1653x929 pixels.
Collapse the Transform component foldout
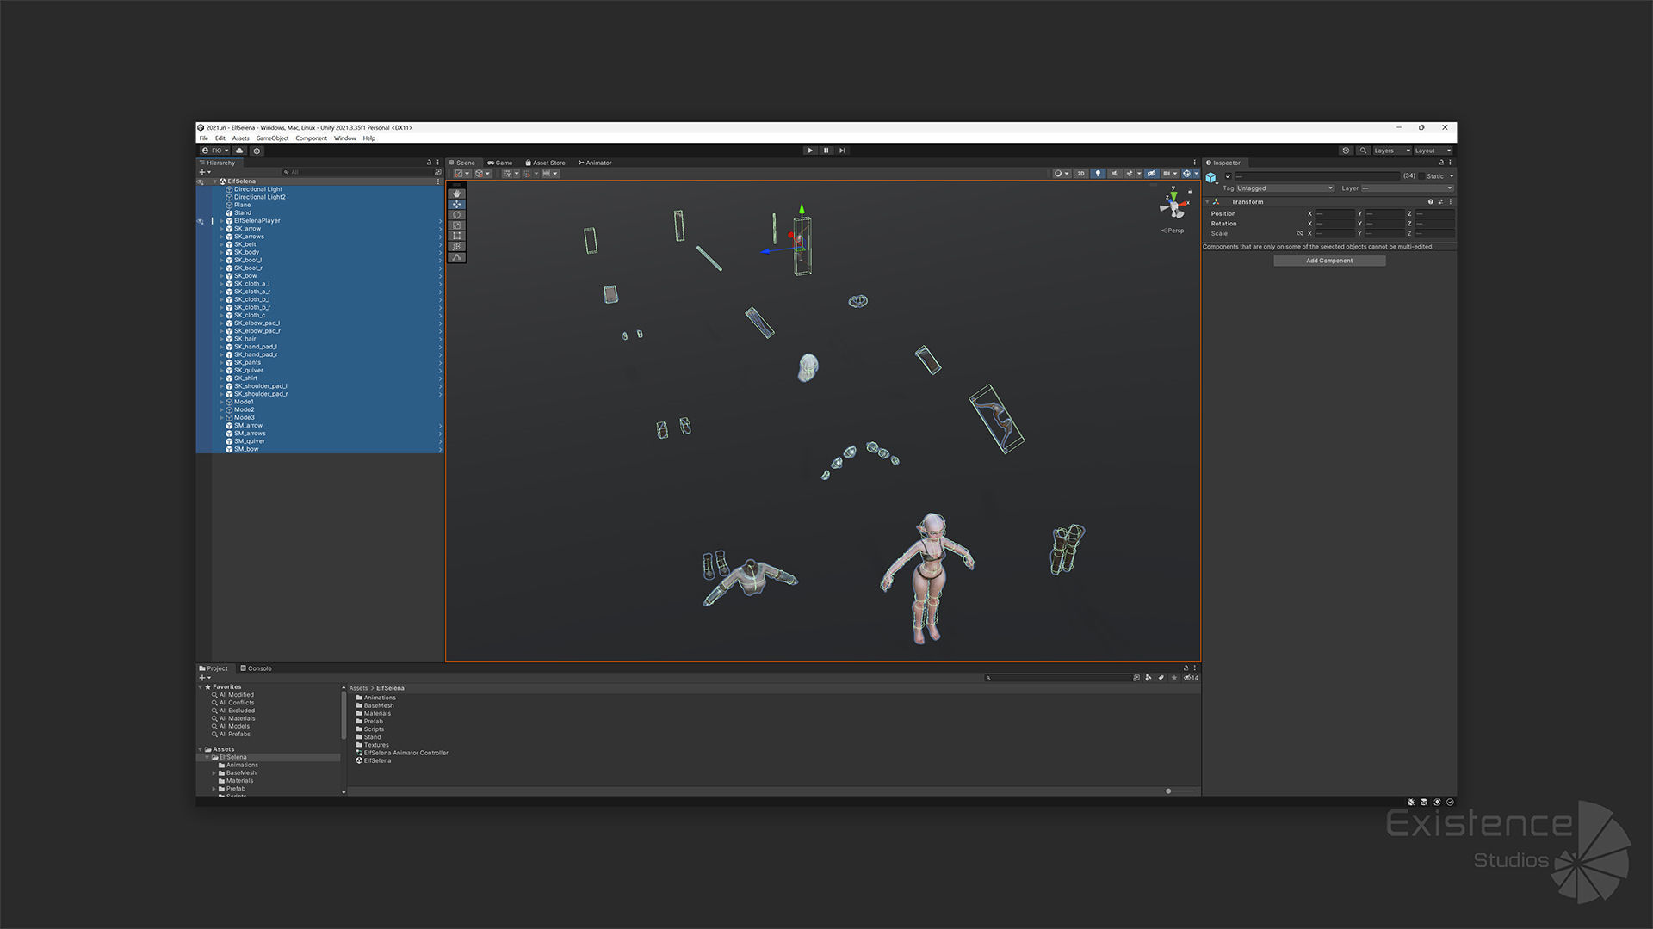pos(1207,202)
